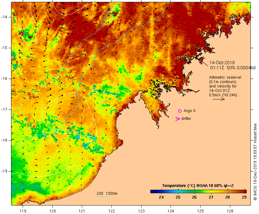Screen dimensions: 259x214
Task: Click the '-17' latitude axis label
Action: pos(4,110)
